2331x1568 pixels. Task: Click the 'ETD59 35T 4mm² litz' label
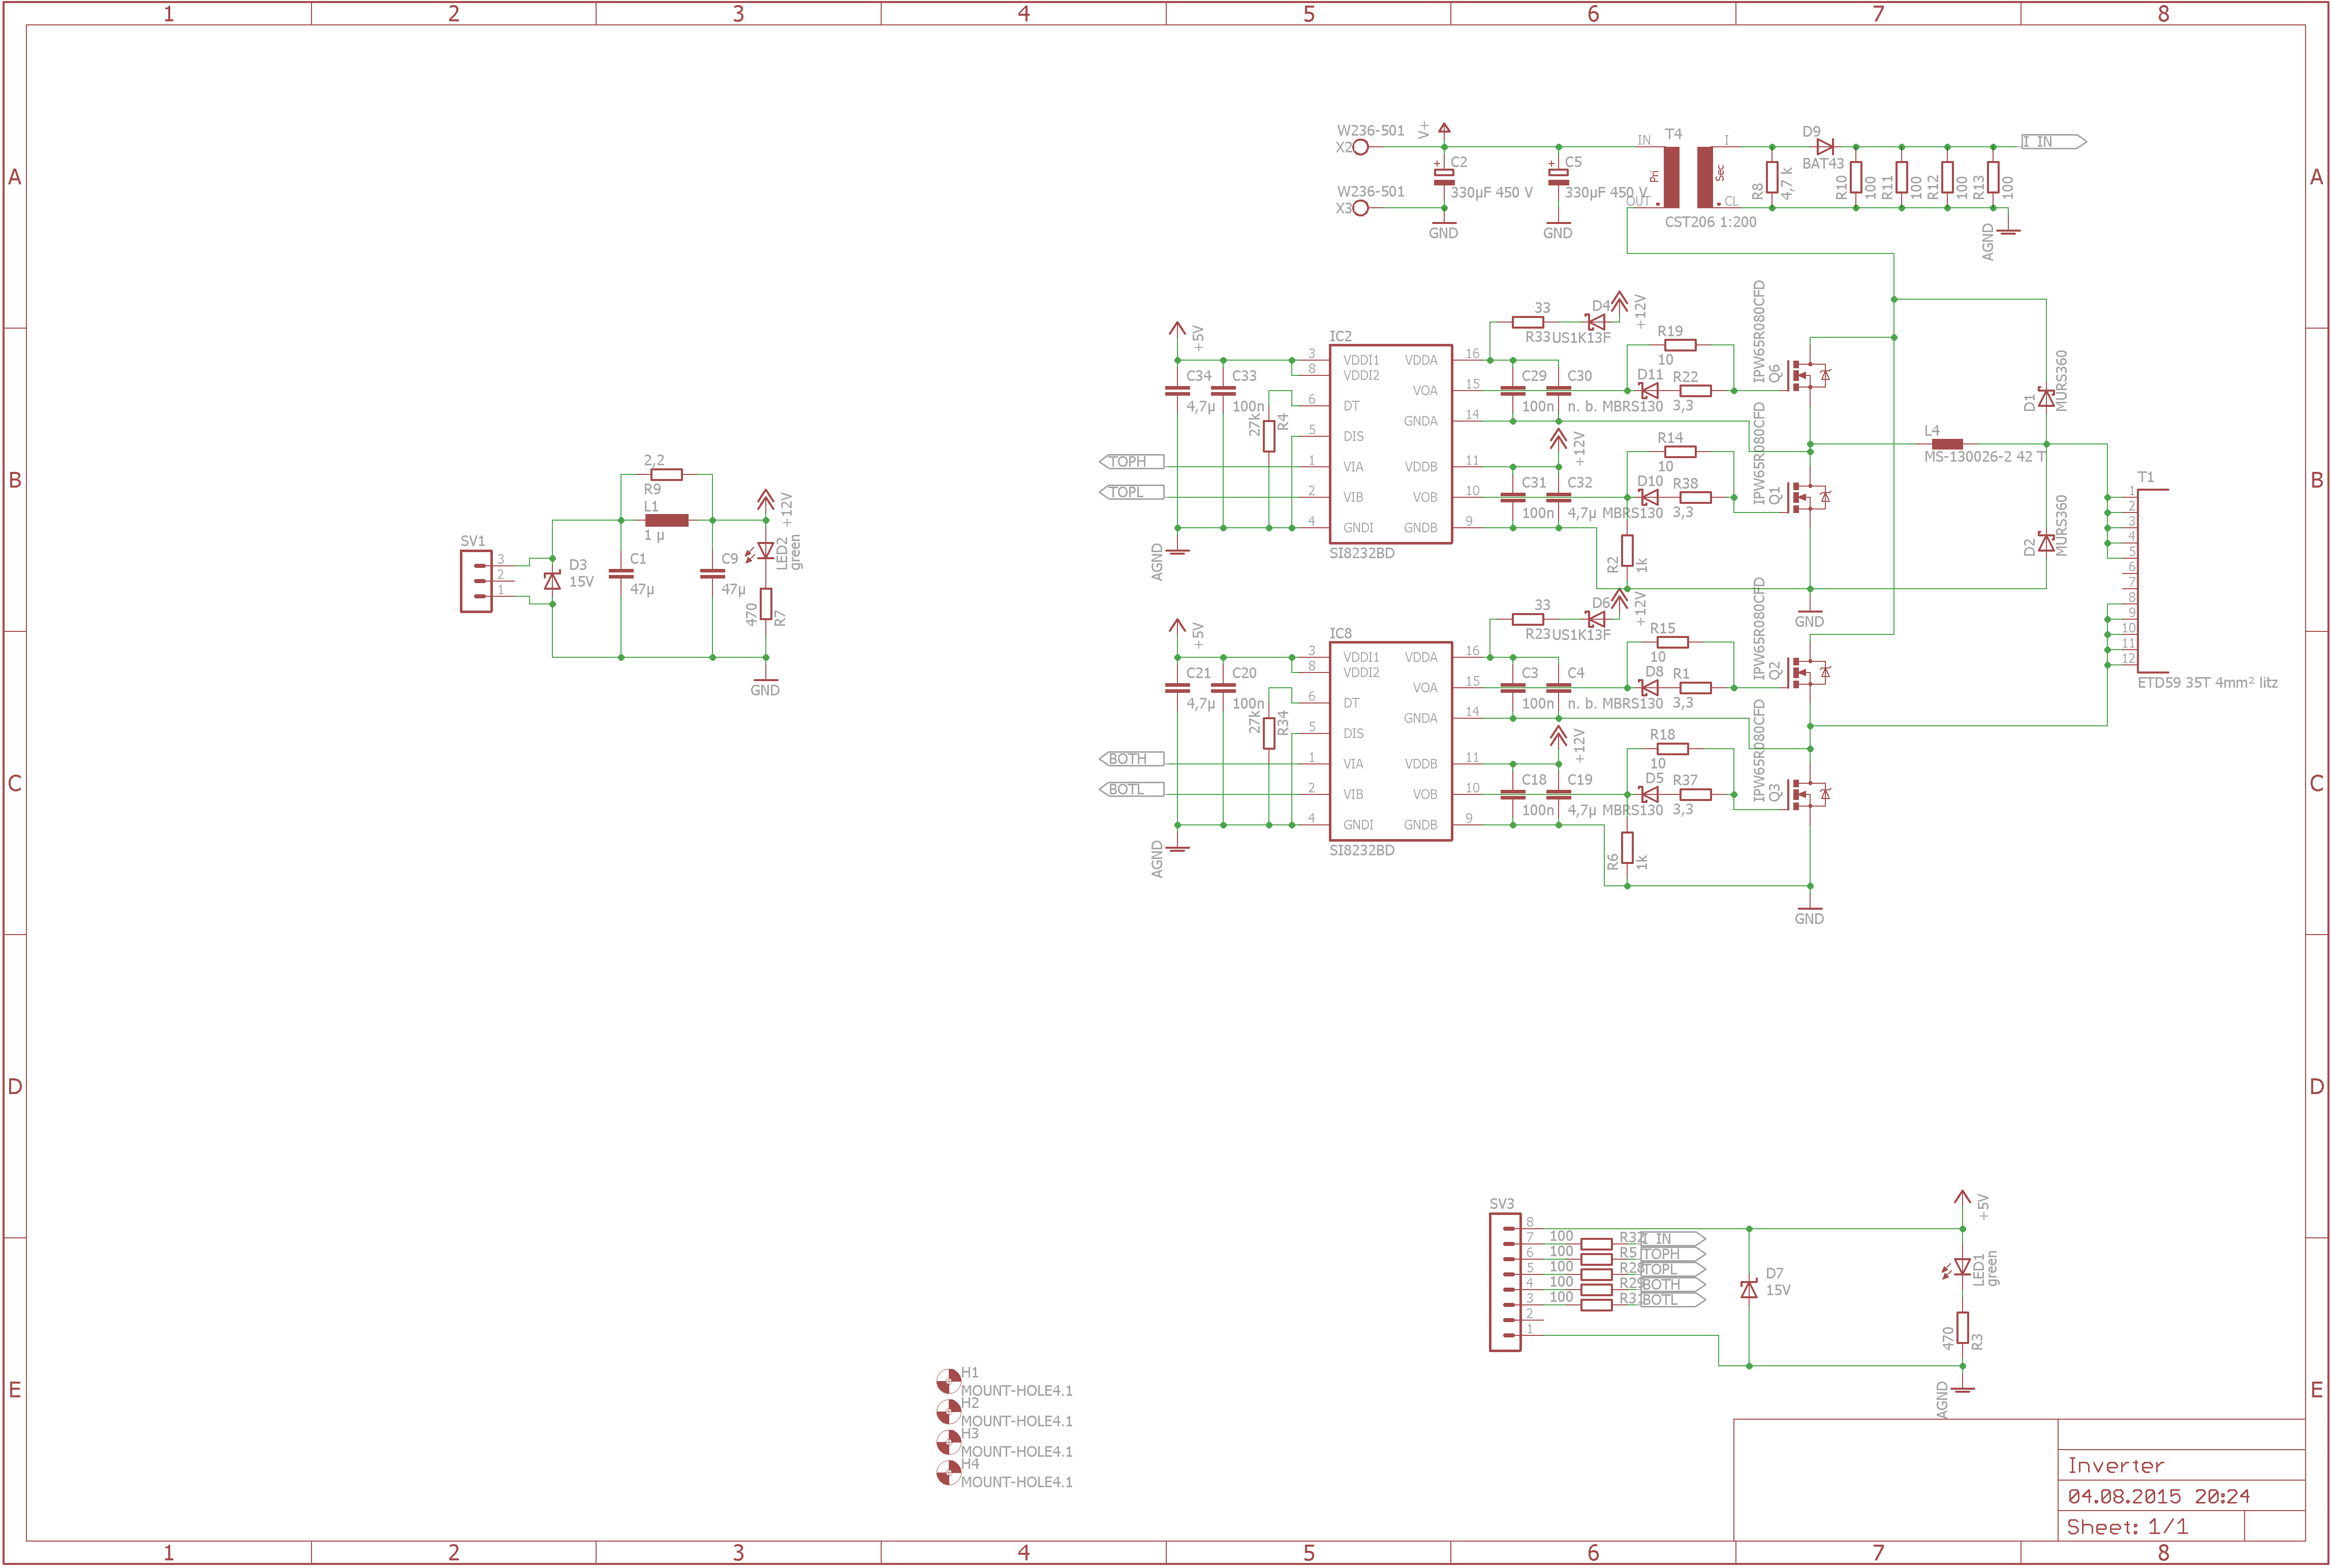coord(2208,683)
